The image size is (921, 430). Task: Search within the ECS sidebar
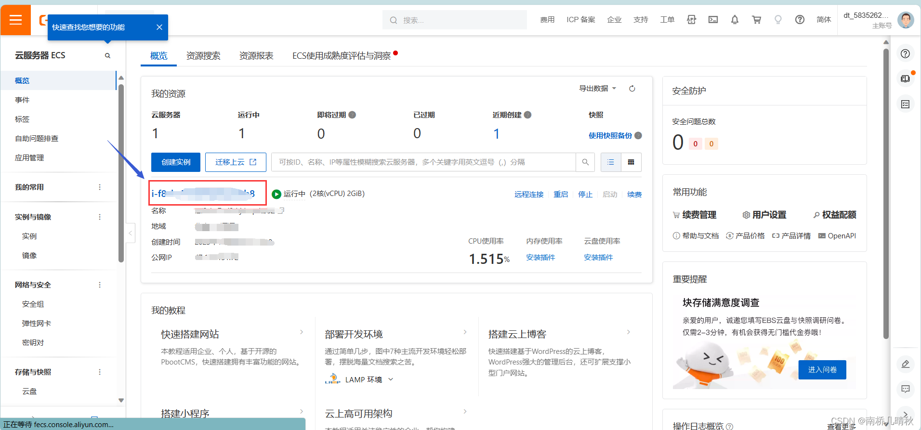tap(107, 56)
